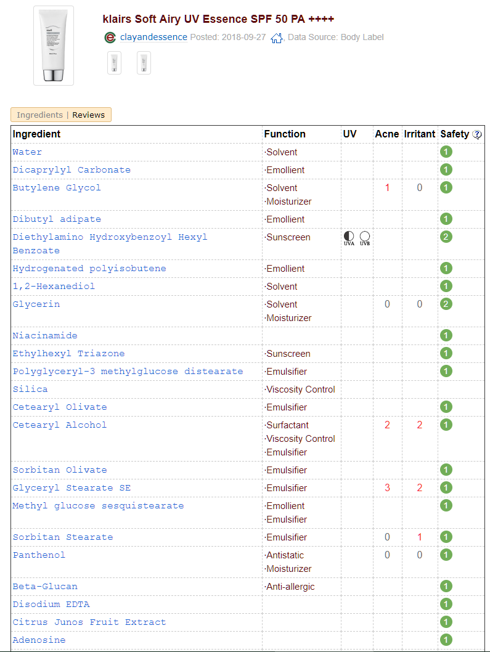Click the safety badge for Water
This screenshot has height=652, width=490.
(x=446, y=152)
